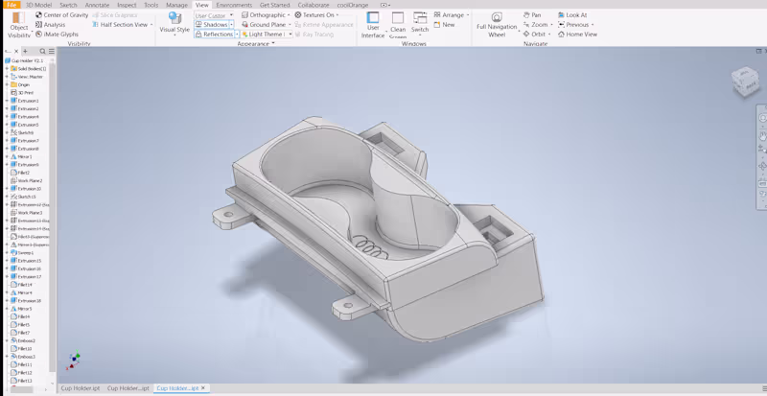Toggle Reflections in Appearance panel
The height and width of the screenshot is (396, 767).
214,35
